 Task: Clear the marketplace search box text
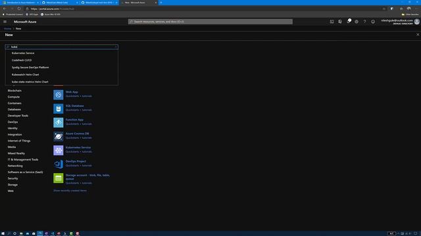coord(116,47)
